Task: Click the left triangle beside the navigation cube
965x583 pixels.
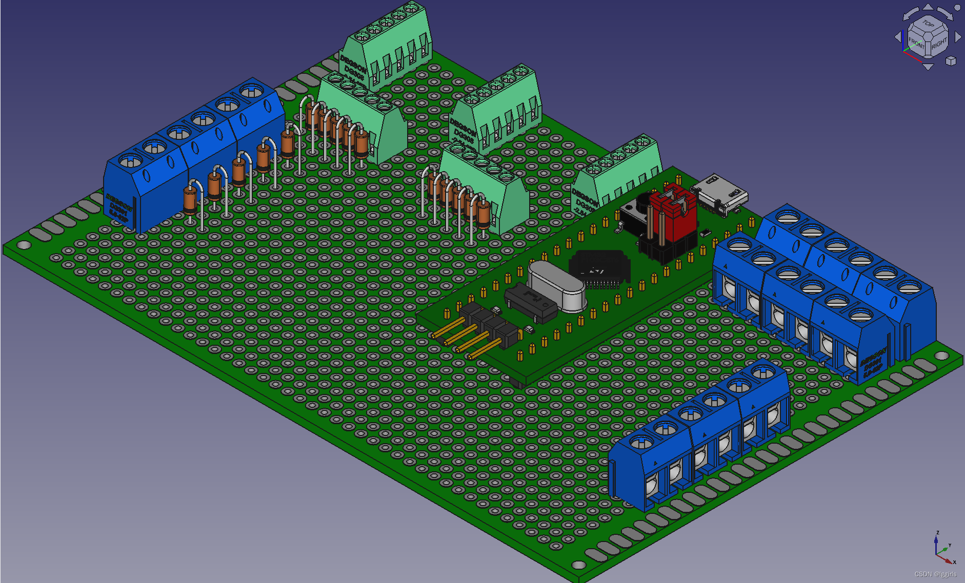Action: [898, 36]
